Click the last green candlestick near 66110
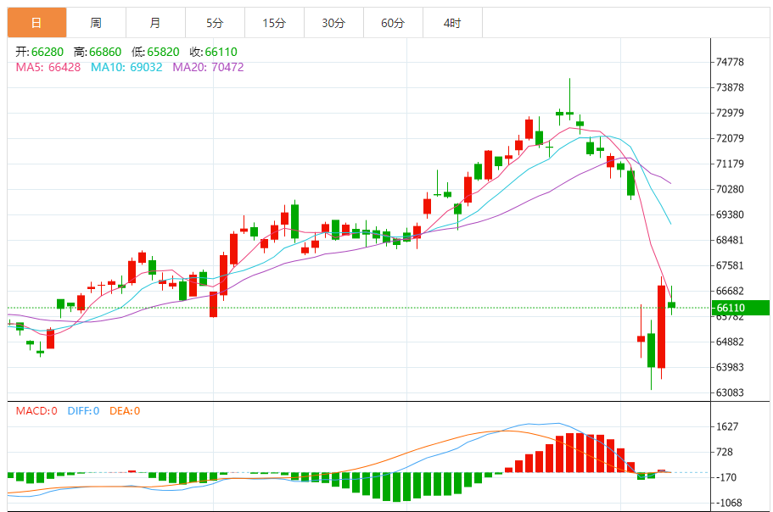This screenshot has width=773, height=512. point(671,304)
